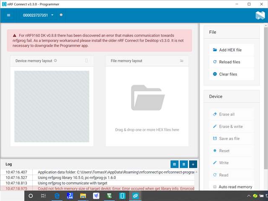This screenshot has height=201, width=268.
Task: Select log entry 'Using nrfjprog to communicate with target'
Action: [x=97, y=183]
